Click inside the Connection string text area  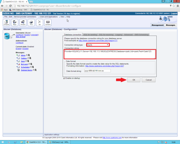point(110,54)
